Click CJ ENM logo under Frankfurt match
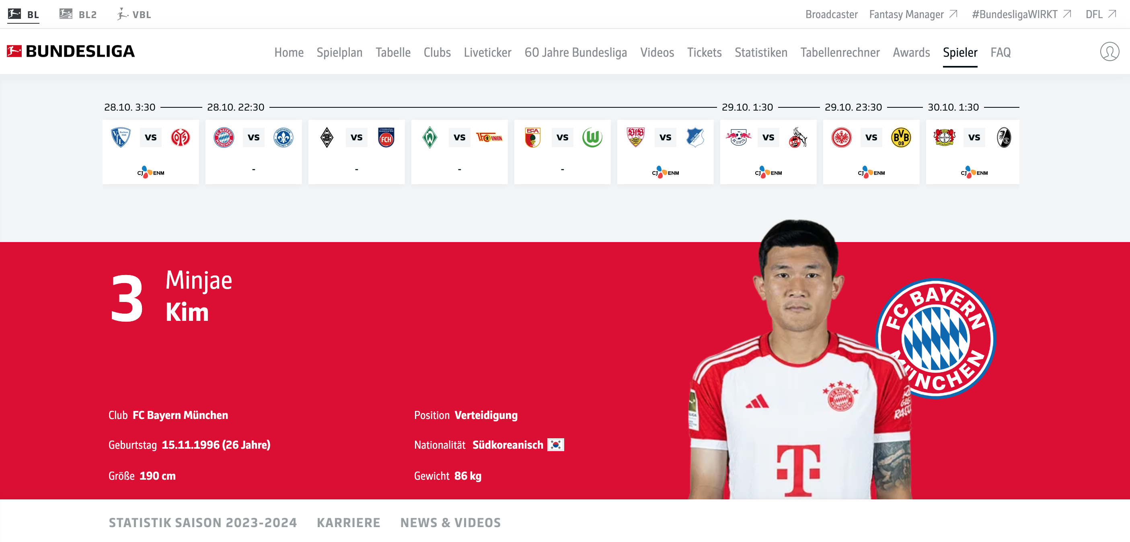The width and height of the screenshot is (1130, 542). pyautogui.click(x=871, y=172)
